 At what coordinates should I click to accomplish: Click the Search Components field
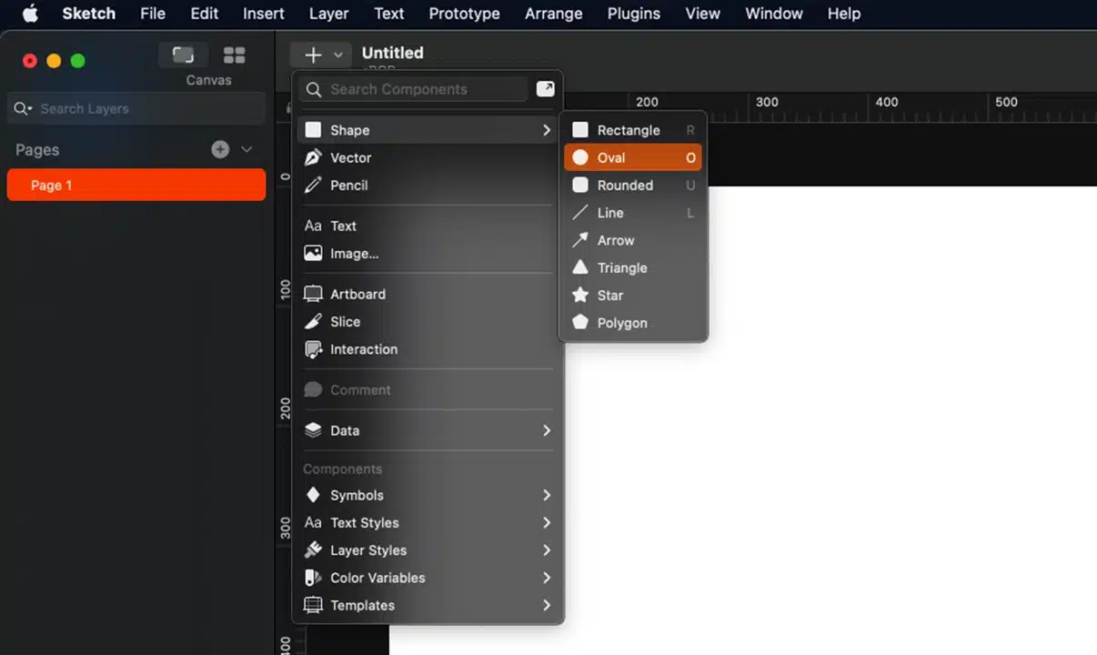[x=414, y=89]
